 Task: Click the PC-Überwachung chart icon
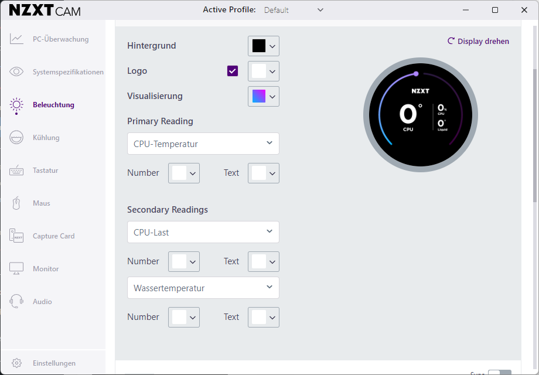(x=16, y=39)
